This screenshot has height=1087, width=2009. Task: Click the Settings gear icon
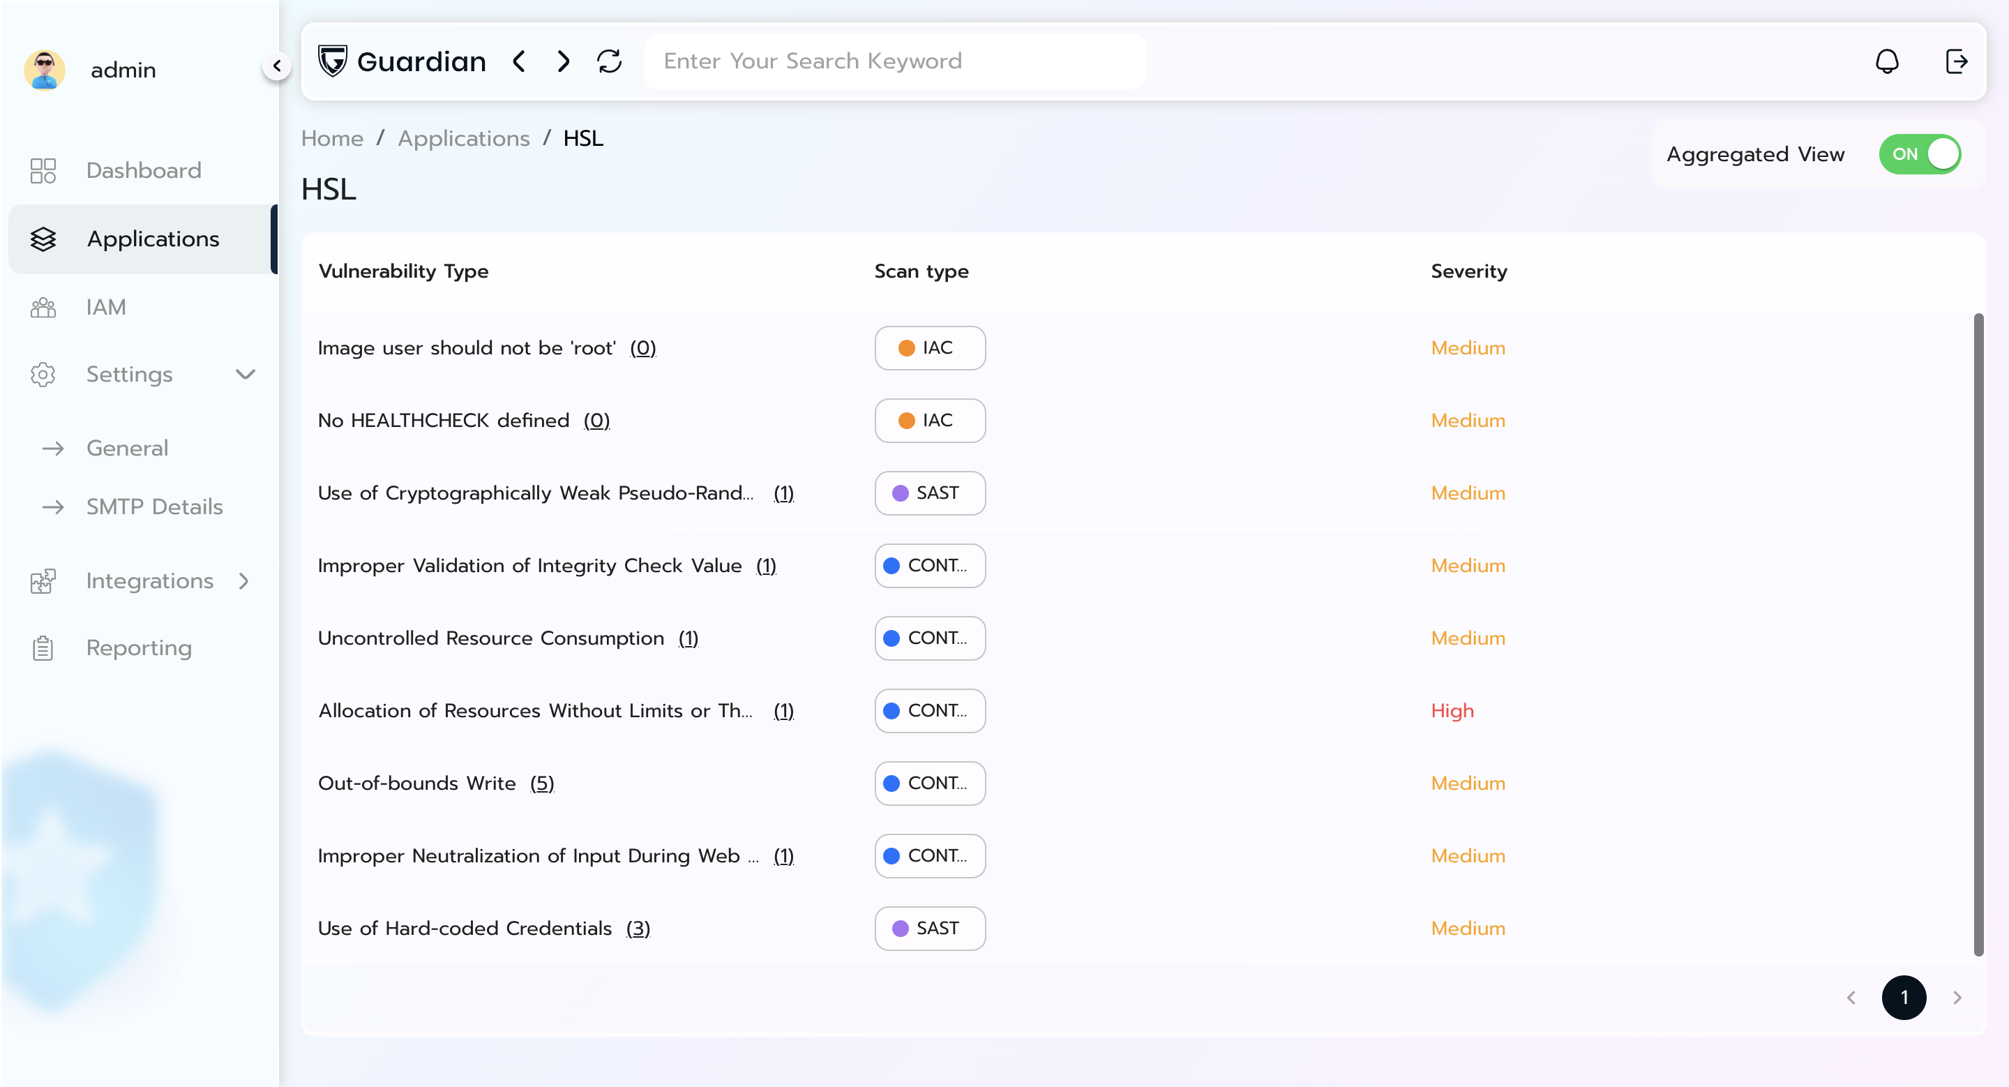(43, 375)
